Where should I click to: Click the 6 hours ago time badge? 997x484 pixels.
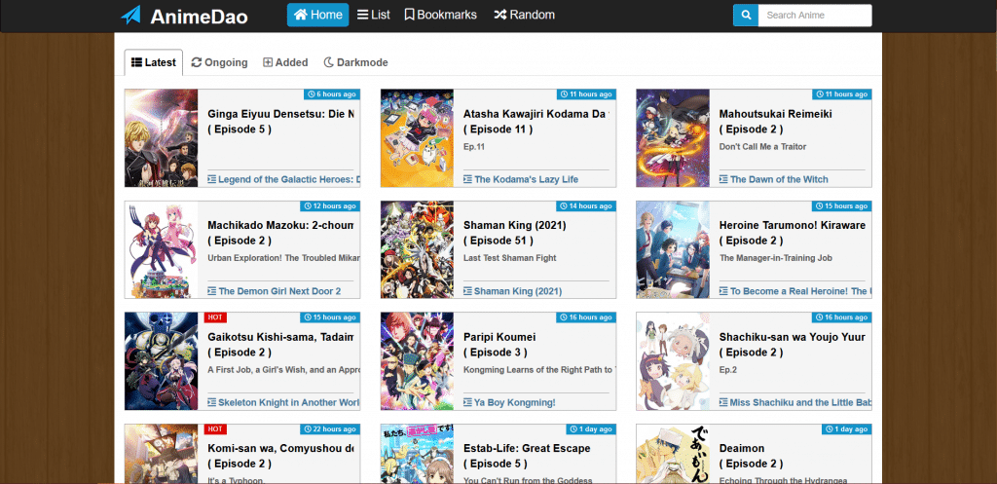tap(331, 94)
